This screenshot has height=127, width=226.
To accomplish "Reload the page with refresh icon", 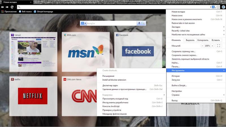I will click(x=12, y=7).
